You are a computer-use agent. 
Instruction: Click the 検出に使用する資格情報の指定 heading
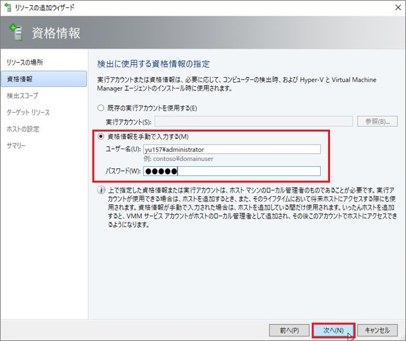coord(153,63)
